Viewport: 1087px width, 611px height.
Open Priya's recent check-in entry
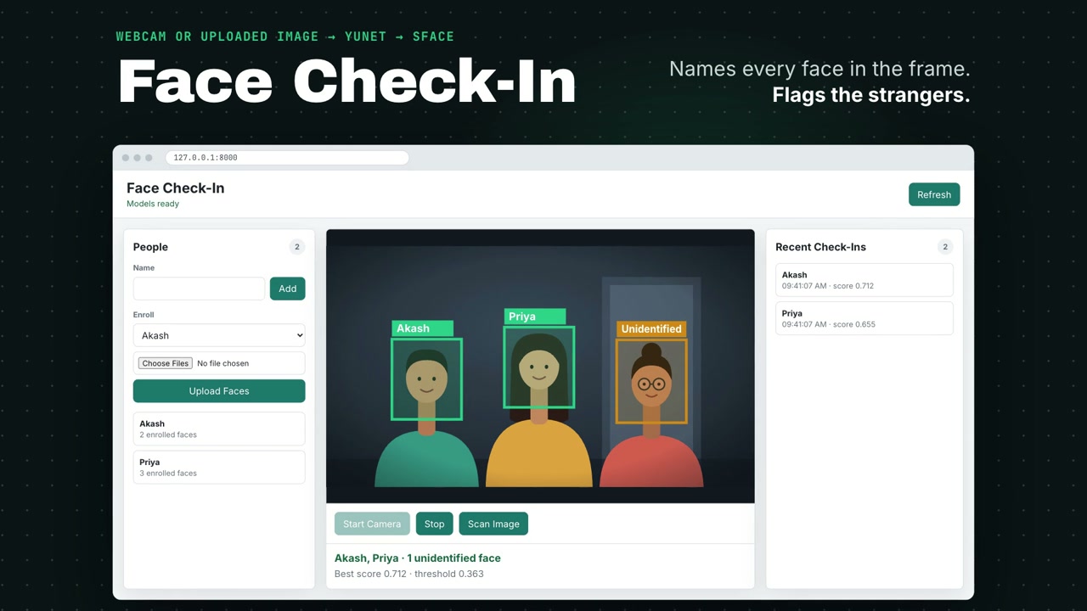coord(865,318)
